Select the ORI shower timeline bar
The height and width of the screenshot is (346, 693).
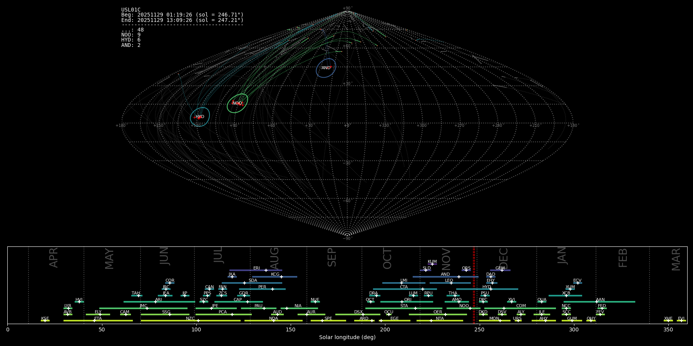point(407,302)
